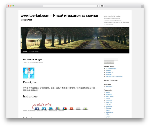Click Leave a comment link
The image size is (150, 127).
(x=59, y=111)
